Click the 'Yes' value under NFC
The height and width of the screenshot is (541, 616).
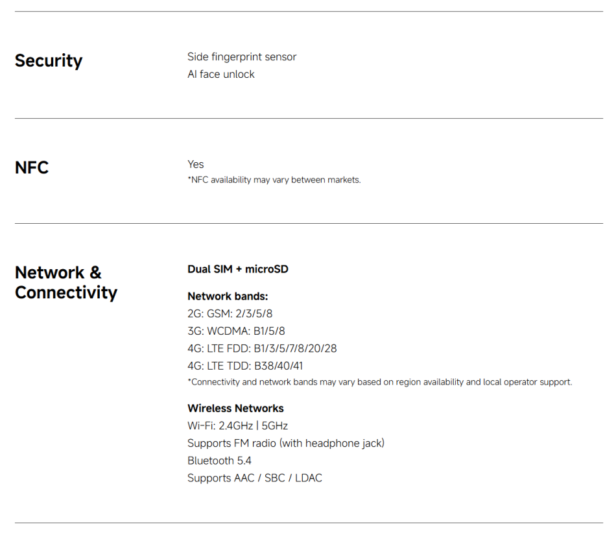pyautogui.click(x=195, y=165)
